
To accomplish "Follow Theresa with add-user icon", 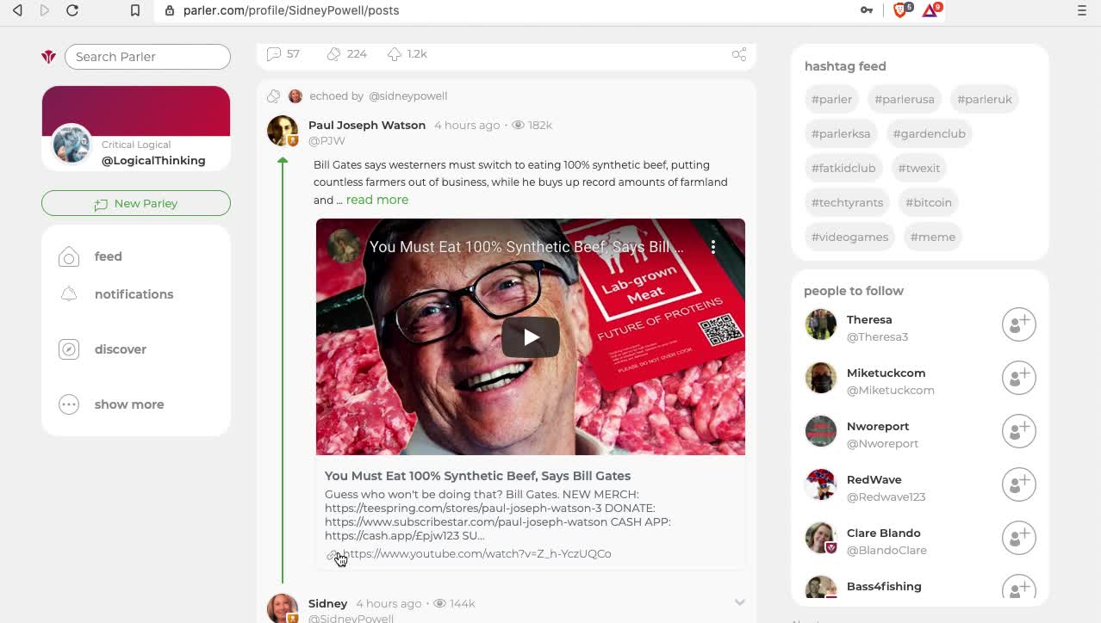I will (1018, 324).
